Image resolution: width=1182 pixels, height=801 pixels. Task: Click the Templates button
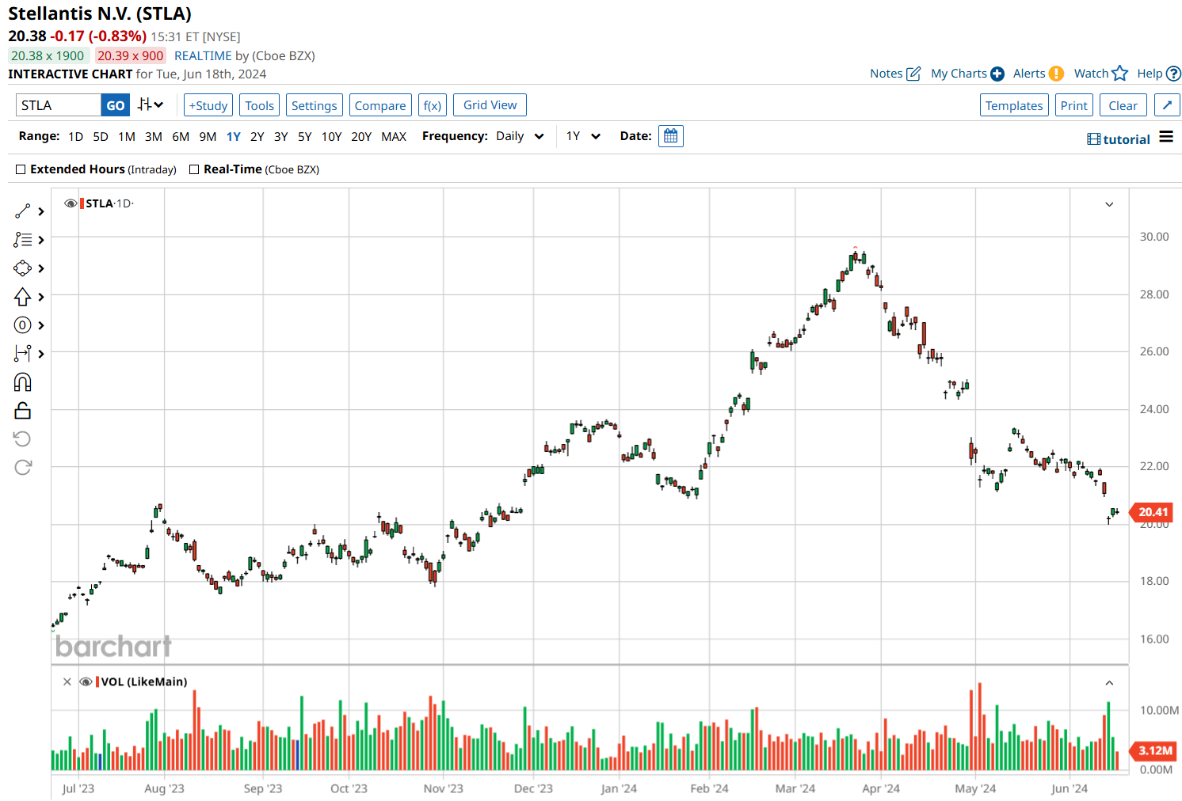pyautogui.click(x=1013, y=105)
